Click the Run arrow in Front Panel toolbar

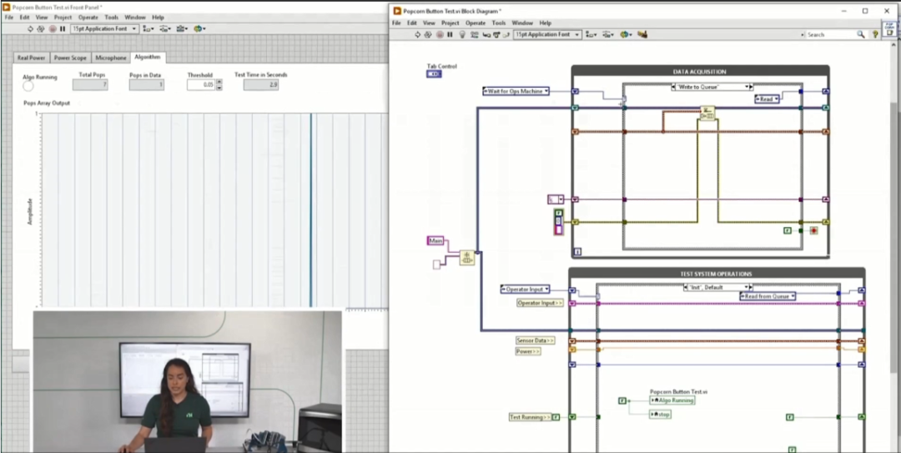tap(31, 28)
